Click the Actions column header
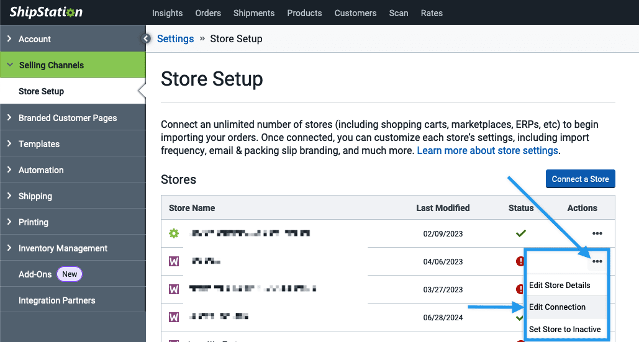The image size is (639, 342). 582,208
